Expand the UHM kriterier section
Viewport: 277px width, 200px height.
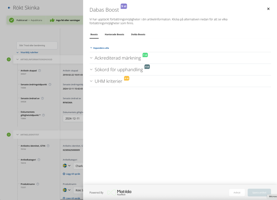point(180,81)
